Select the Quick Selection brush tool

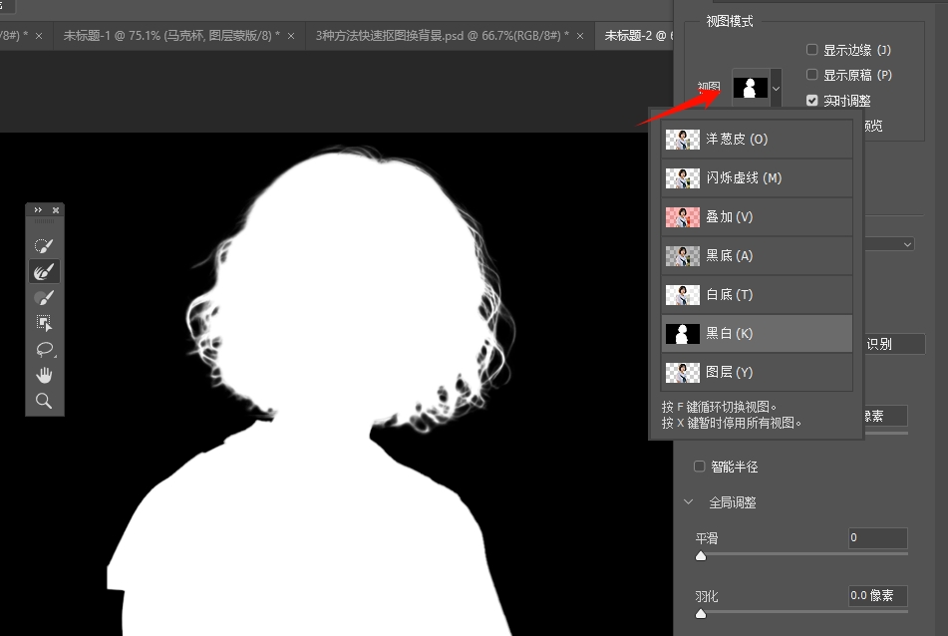pyautogui.click(x=44, y=245)
